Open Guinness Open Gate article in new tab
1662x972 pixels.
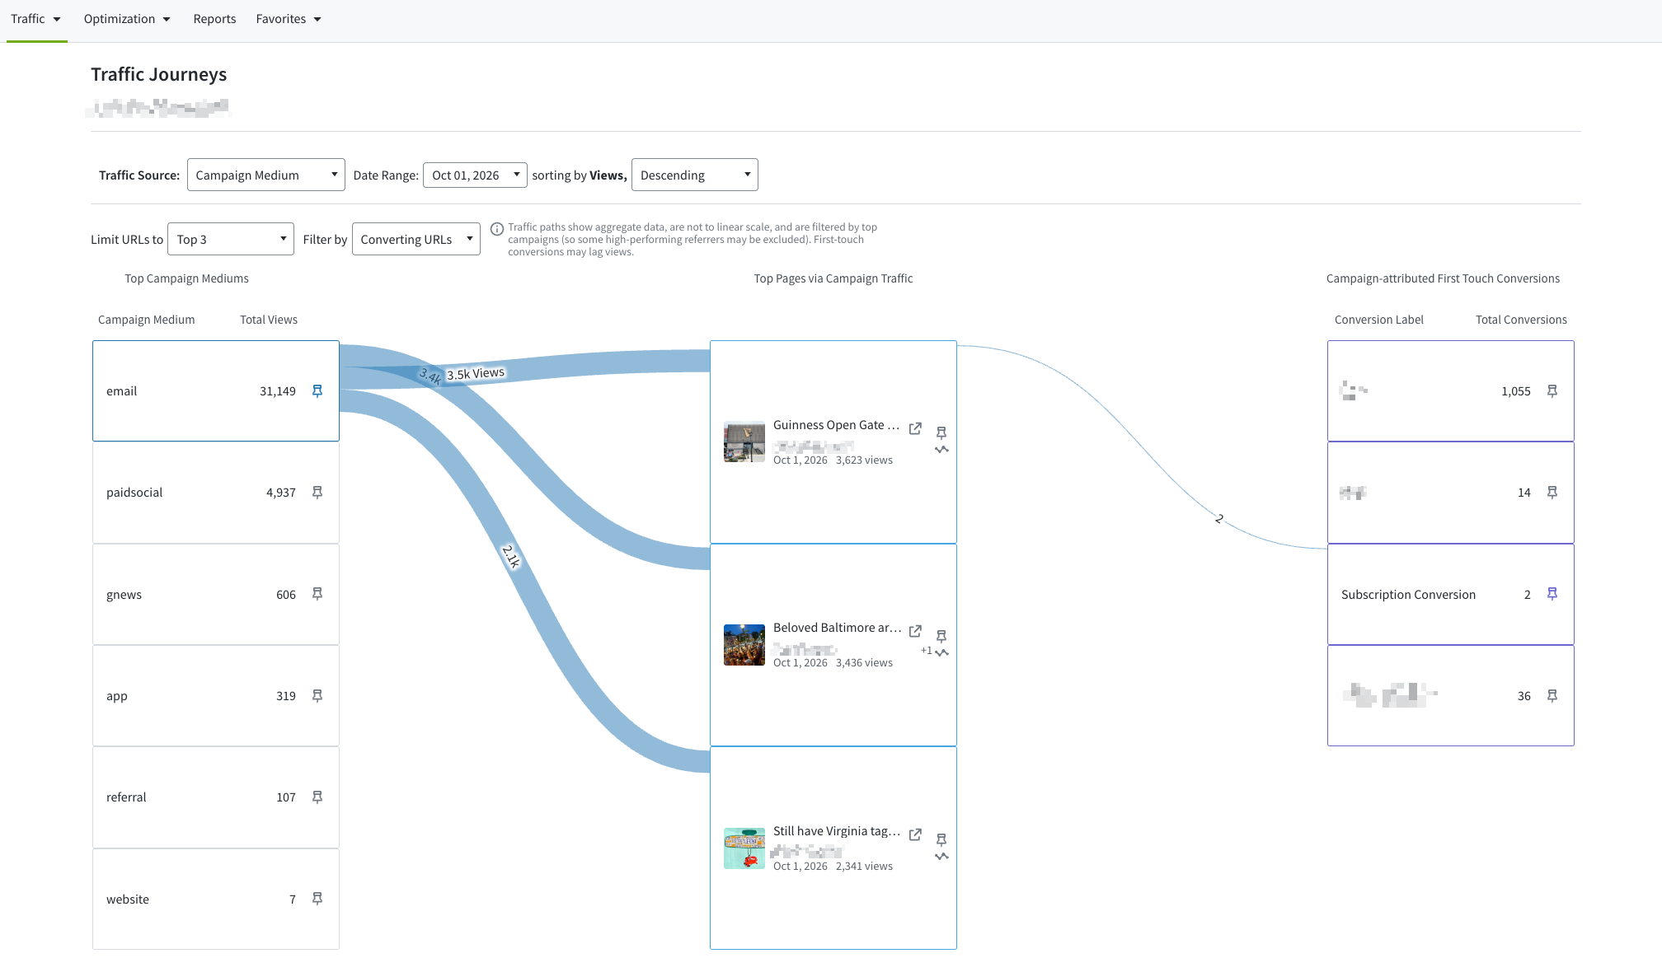click(x=915, y=428)
